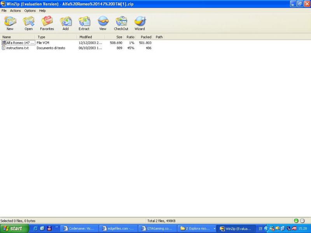
Task: Open the Favorites zip folders icon
Action: [47, 21]
